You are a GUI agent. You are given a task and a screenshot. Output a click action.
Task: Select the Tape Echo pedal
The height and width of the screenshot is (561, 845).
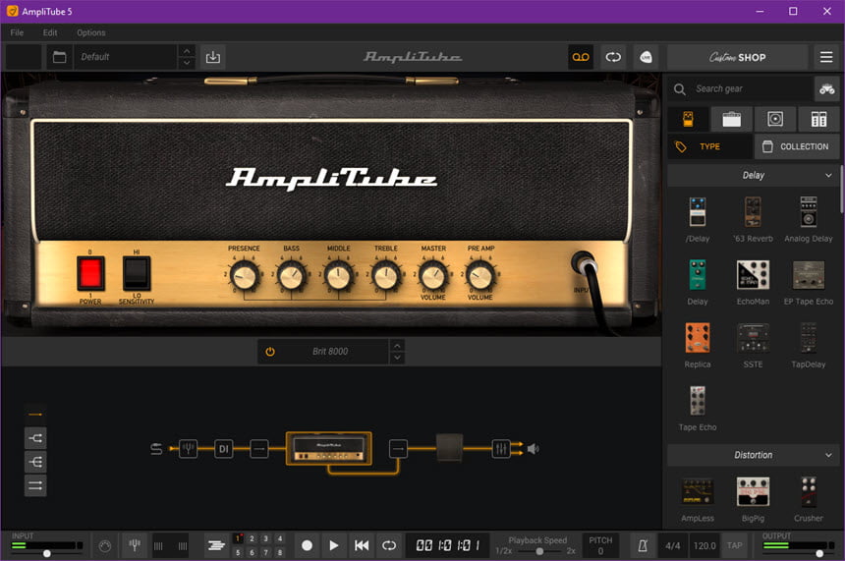click(x=698, y=401)
